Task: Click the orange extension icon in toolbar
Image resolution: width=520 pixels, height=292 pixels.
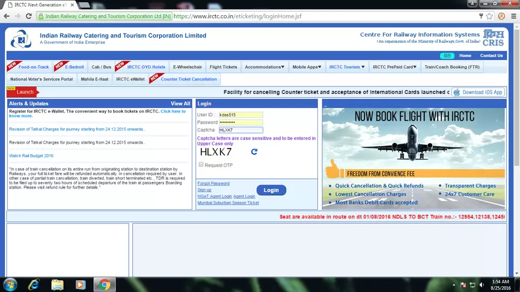Action: click(502, 16)
